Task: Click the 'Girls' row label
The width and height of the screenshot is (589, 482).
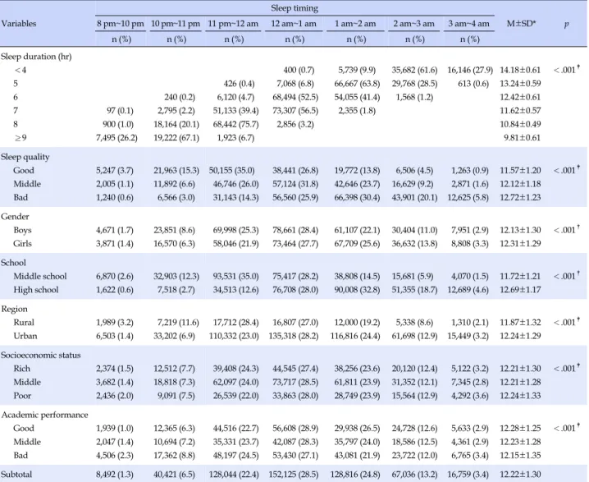Action: coord(22,244)
